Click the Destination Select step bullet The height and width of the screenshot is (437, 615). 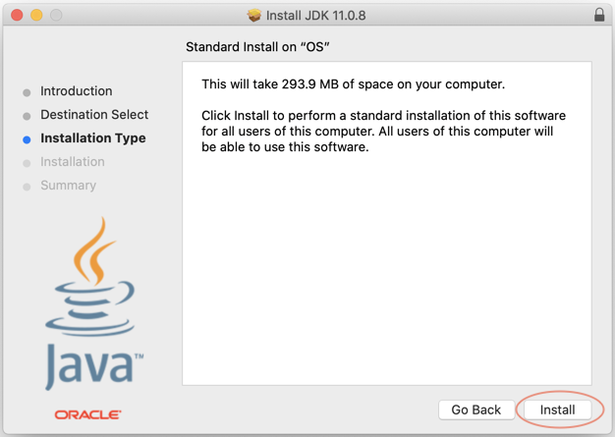pyautogui.click(x=27, y=116)
